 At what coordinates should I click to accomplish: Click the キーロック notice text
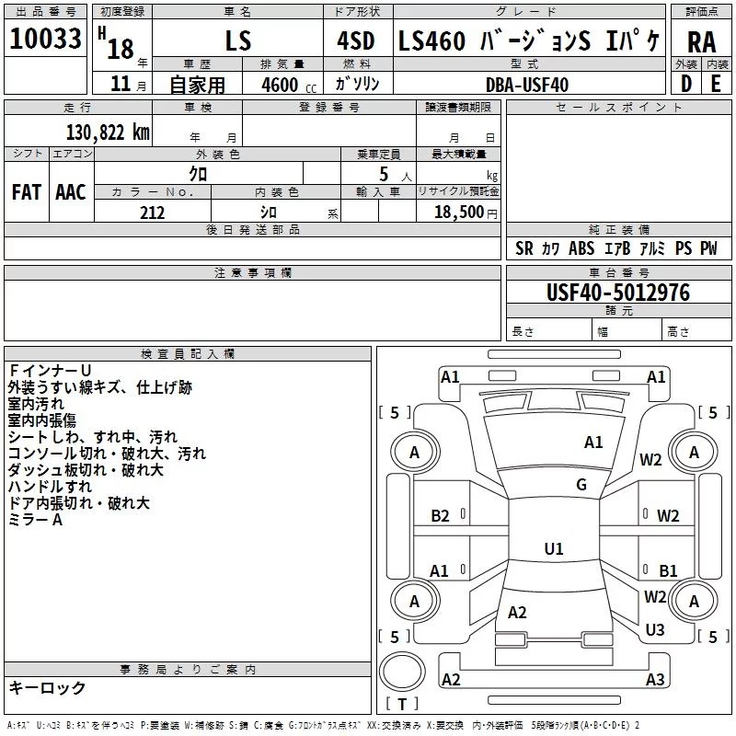47,688
